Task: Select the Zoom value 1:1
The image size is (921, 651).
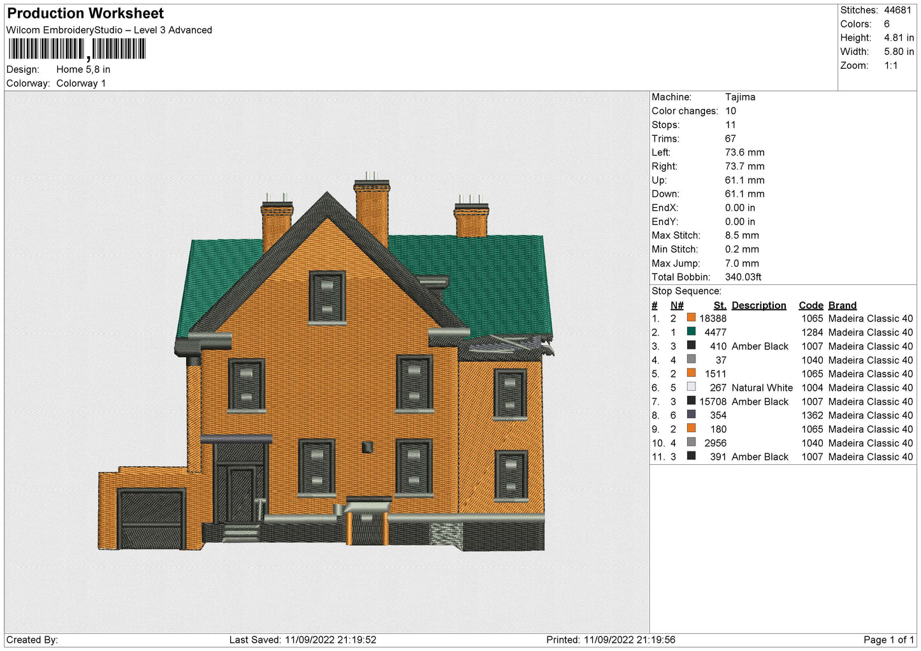Action: pos(890,66)
